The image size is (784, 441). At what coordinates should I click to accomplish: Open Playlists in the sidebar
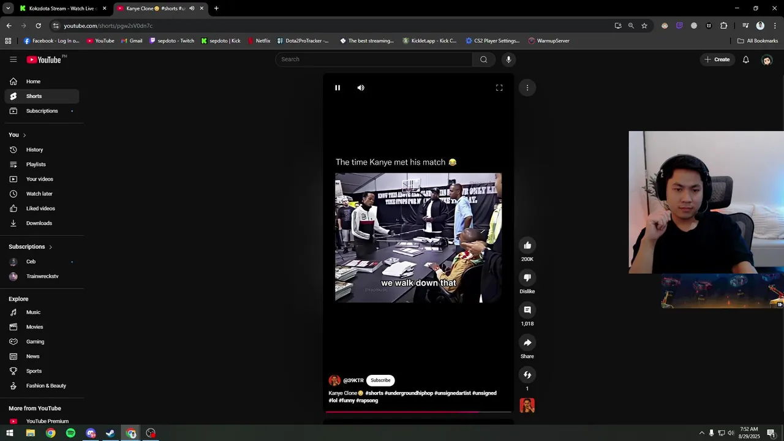pyautogui.click(x=42, y=164)
